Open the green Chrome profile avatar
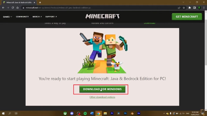Screen dimensions: 207x116 click(199, 8)
